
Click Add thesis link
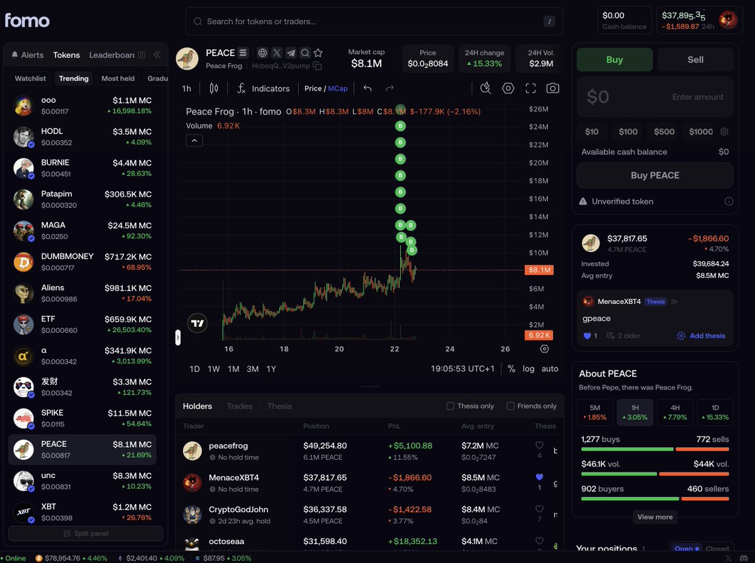(701, 336)
